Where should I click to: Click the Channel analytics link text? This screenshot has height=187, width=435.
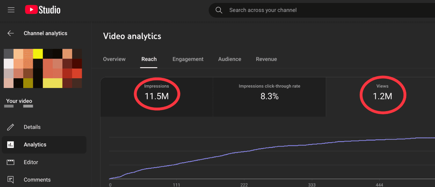click(45, 34)
